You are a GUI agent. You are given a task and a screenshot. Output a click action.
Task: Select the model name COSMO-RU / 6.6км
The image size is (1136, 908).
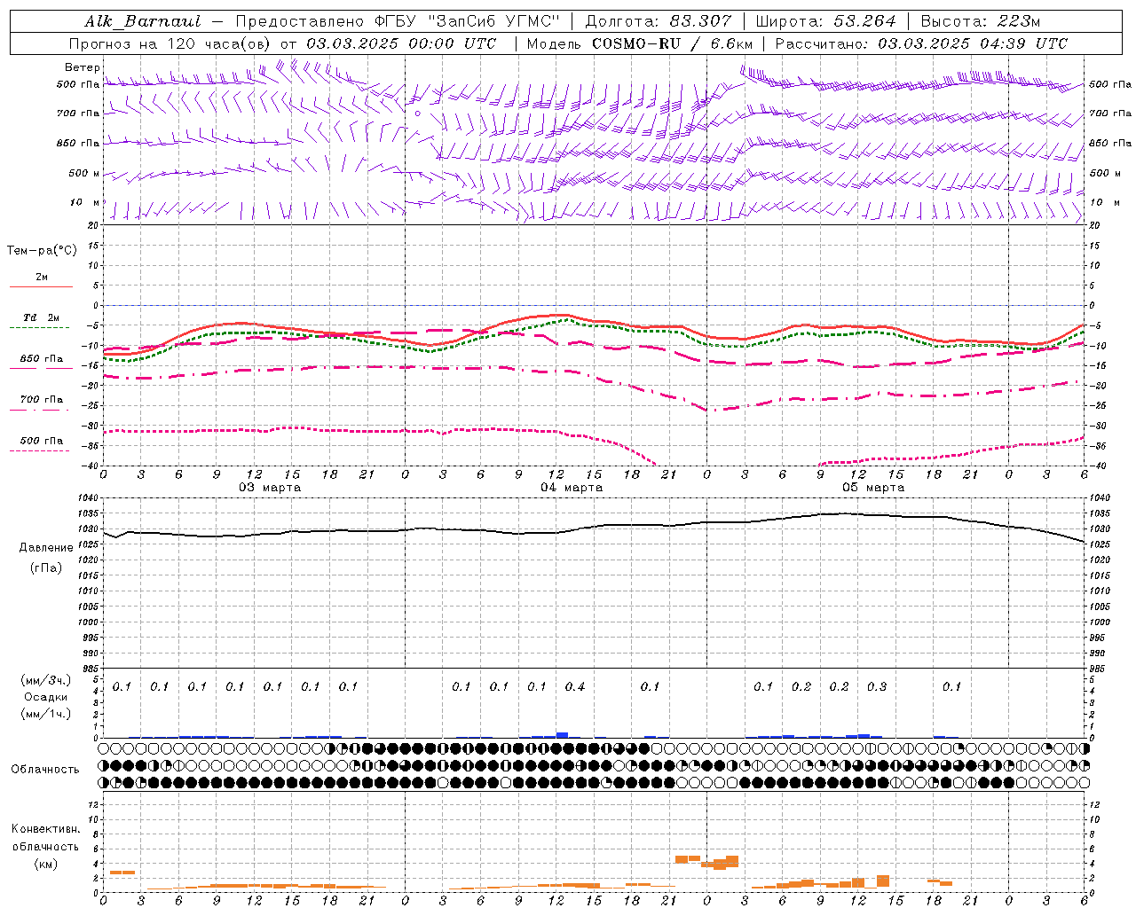click(672, 43)
